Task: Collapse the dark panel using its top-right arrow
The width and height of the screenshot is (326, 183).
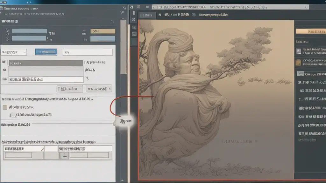Action: tap(112, 22)
